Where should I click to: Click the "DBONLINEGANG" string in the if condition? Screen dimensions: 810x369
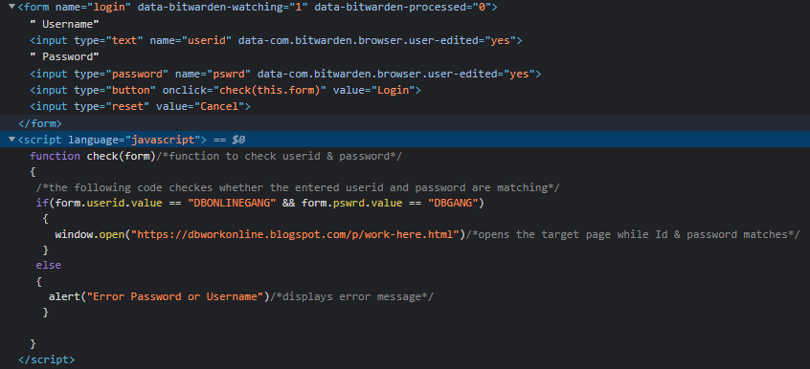click(x=232, y=203)
